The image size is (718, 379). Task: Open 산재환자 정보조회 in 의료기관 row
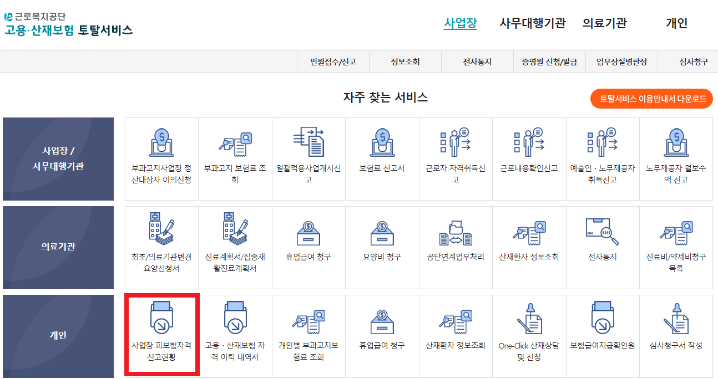click(x=529, y=248)
